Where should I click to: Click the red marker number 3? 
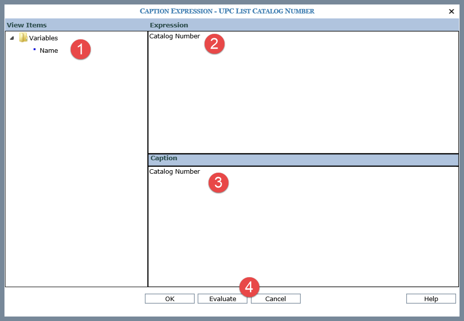(x=218, y=183)
